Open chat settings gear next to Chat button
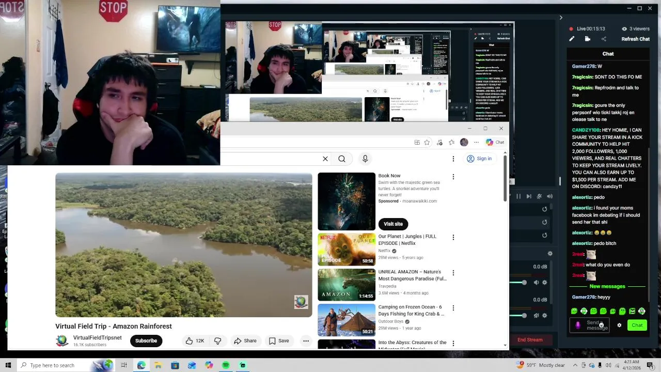Screen dimensions: 661x372 [x=619, y=325]
